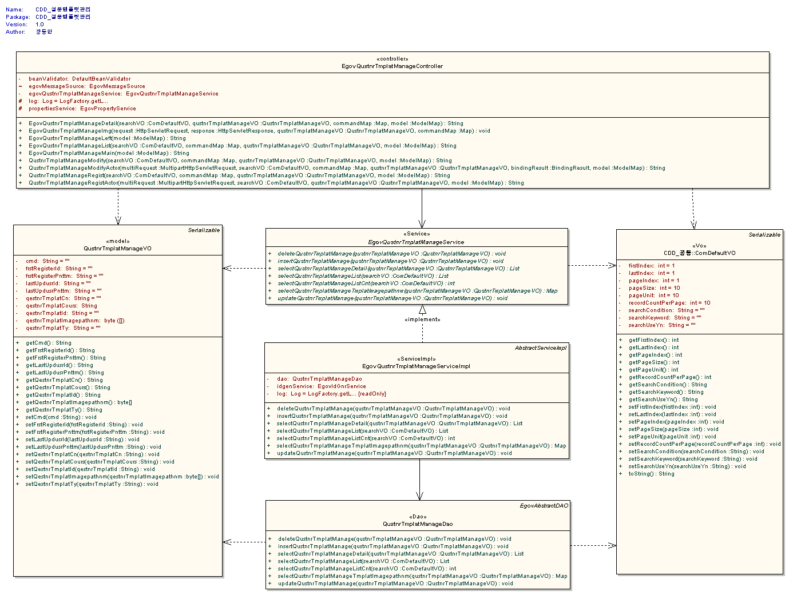The width and height of the screenshot is (789, 595).
Task: Click arrowhead from controller into EgovQustnrTmplatManageService
Action: coord(422,223)
